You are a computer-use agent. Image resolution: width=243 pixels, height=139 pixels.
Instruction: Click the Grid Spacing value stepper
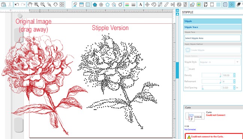234,88
